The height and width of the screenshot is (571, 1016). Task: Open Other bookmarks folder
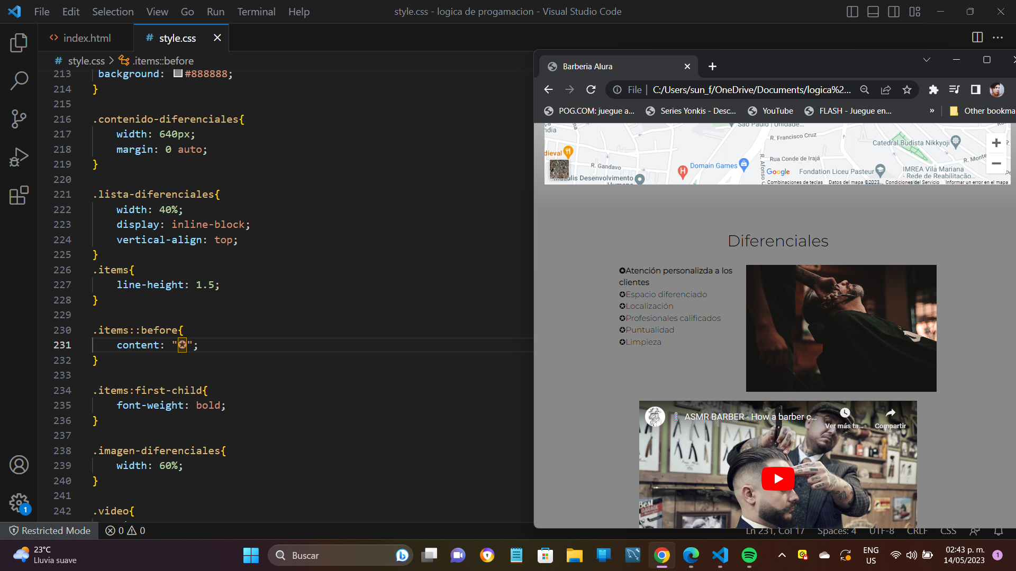pyautogui.click(x=982, y=111)
